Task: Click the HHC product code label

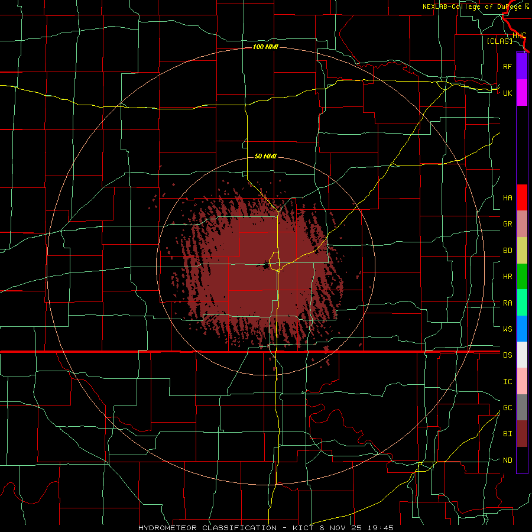Action: click(x=519, y=35)
